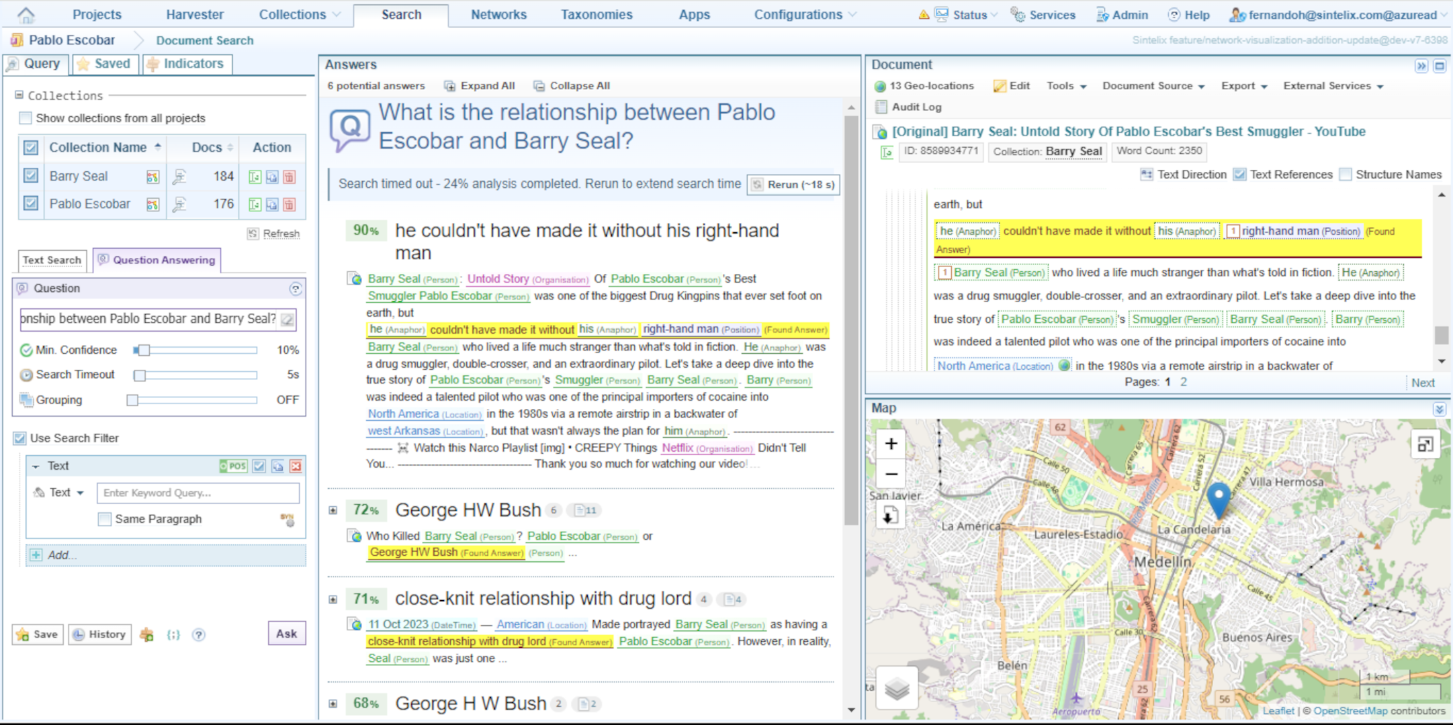
Task: Click the Enter Keyword Query input field
Action: coord(197,493)
